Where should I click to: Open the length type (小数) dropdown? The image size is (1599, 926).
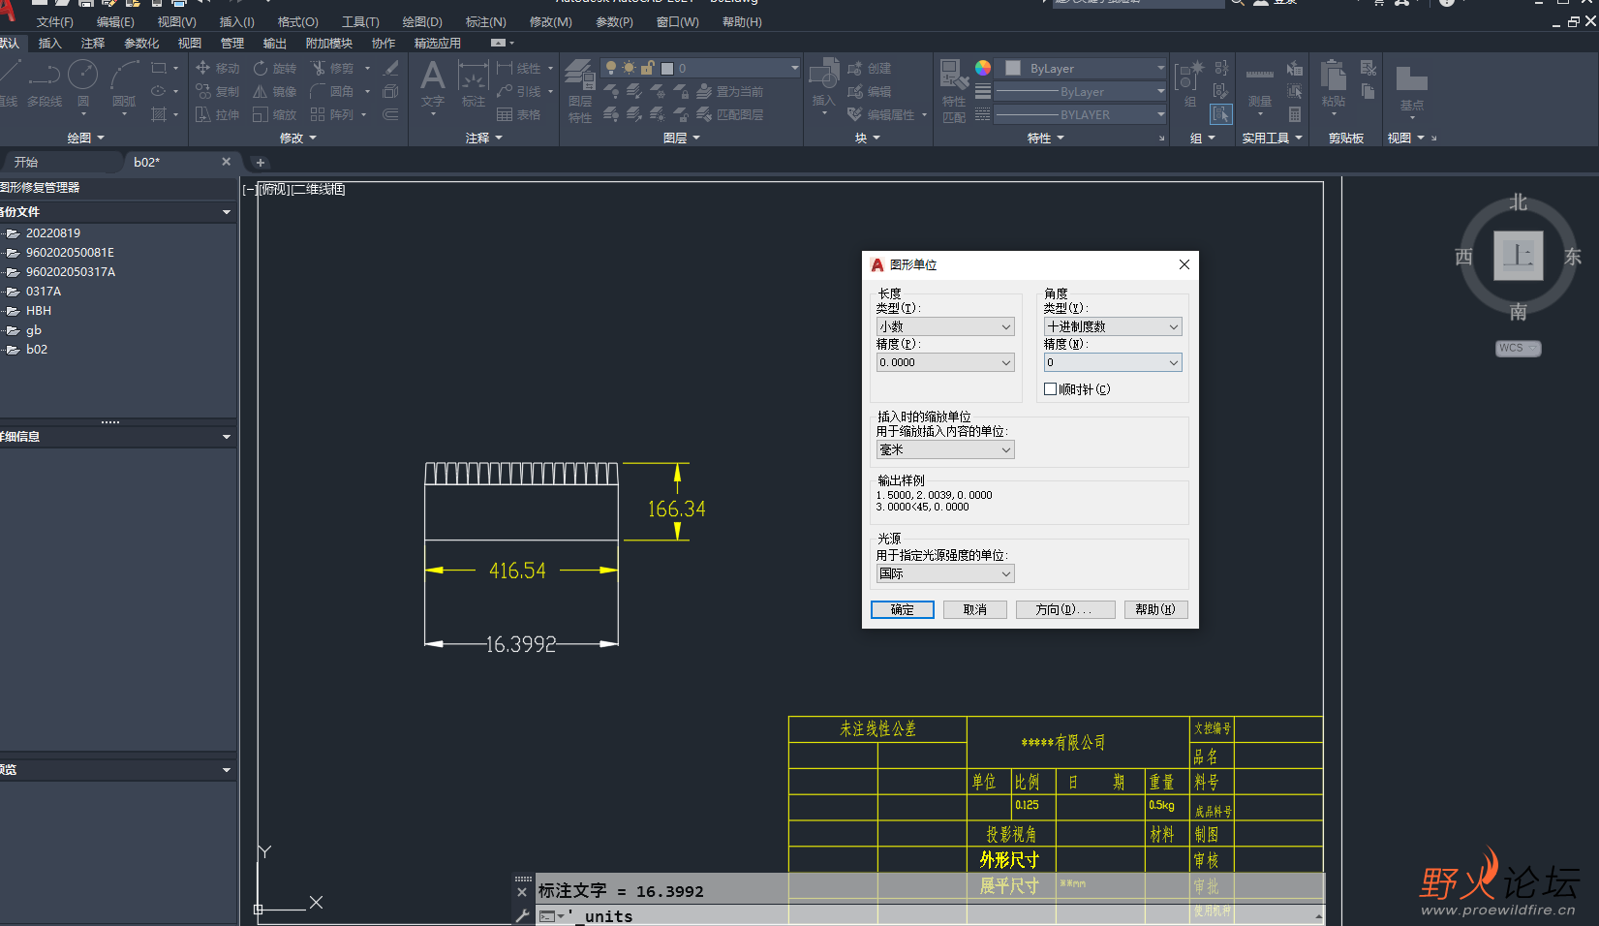945,326
